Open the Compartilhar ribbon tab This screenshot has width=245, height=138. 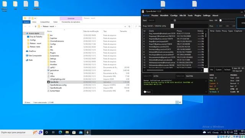45,22
